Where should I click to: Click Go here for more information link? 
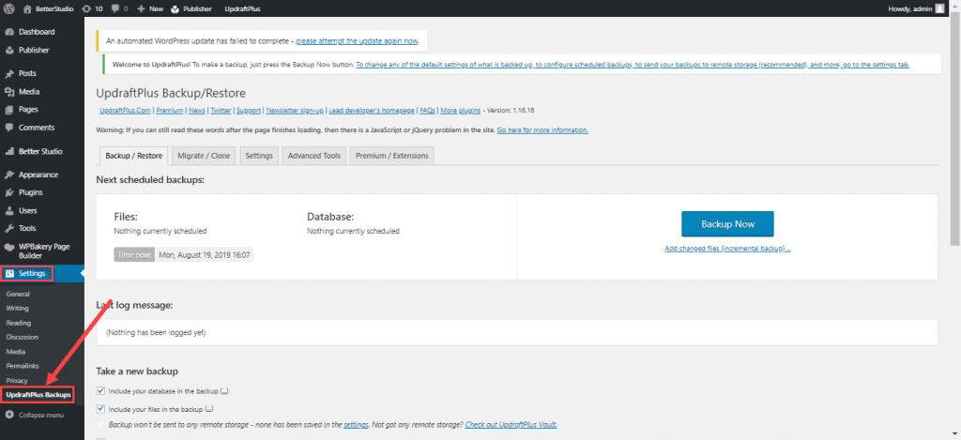(x=542, y=130)
